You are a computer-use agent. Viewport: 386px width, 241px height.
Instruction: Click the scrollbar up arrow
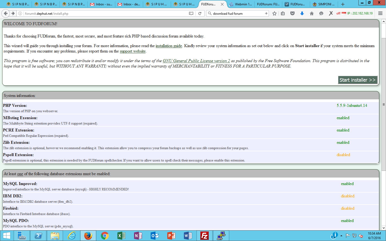pos(384,21)
